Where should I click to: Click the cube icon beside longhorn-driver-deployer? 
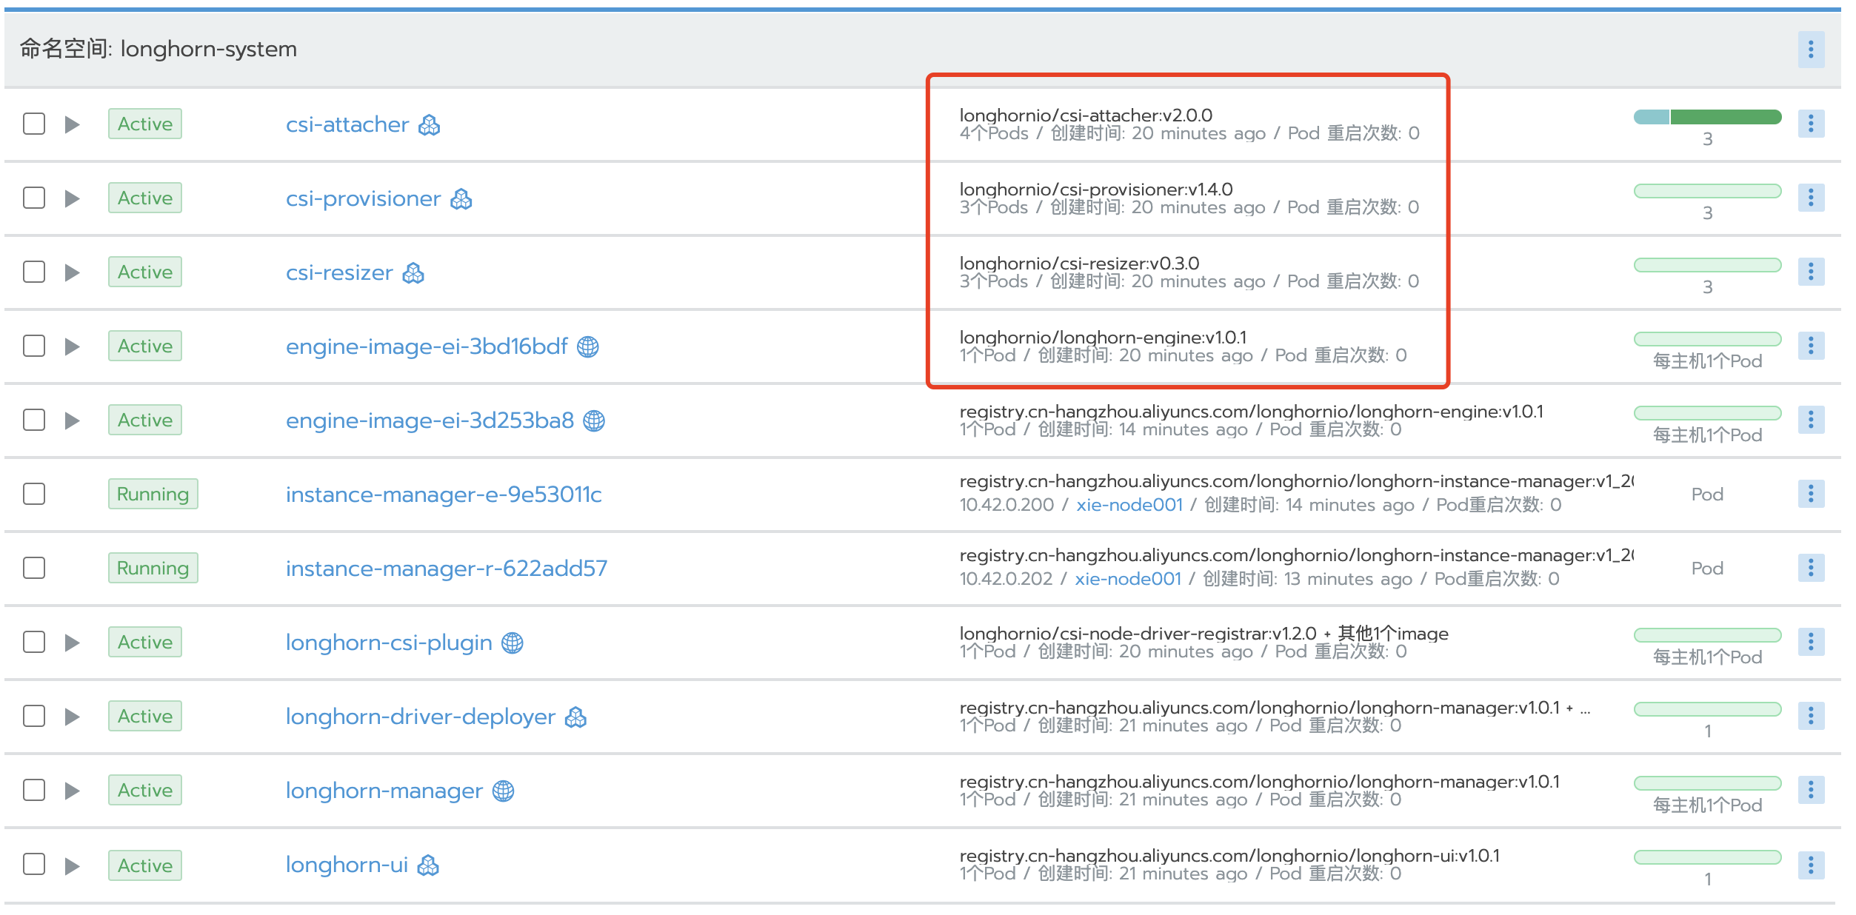pos(577,716)
